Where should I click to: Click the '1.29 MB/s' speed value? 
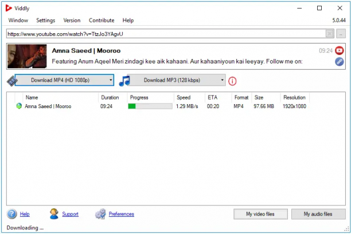(x=187, y=106)
